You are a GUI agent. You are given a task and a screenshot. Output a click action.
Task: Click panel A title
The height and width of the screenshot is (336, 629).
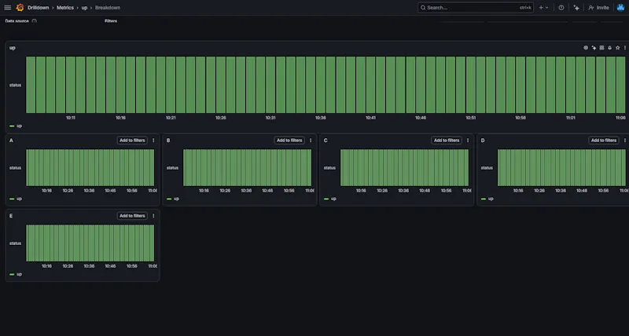[x=11, y=141]
